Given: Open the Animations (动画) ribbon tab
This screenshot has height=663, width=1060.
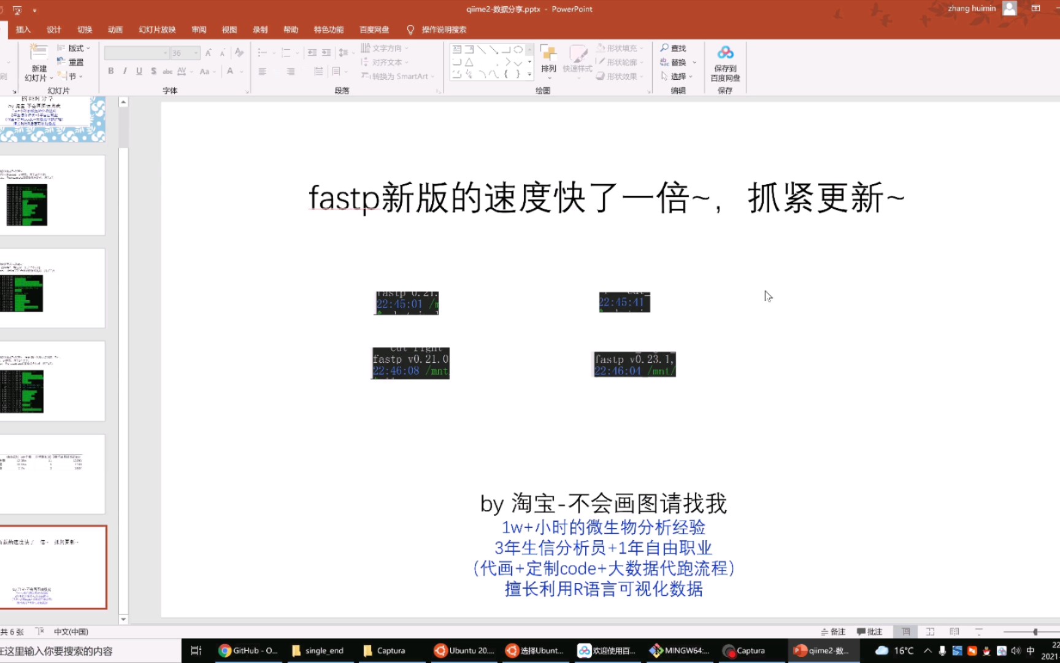Looking at the screenshot, I should pos(115,29).
